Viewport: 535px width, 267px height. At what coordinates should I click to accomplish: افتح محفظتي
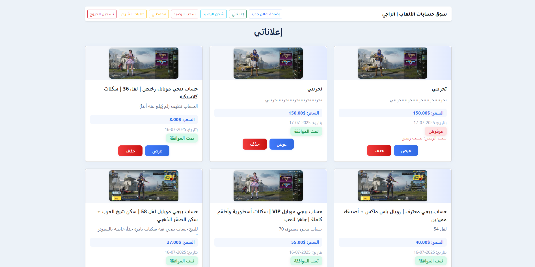pos(159,14)
